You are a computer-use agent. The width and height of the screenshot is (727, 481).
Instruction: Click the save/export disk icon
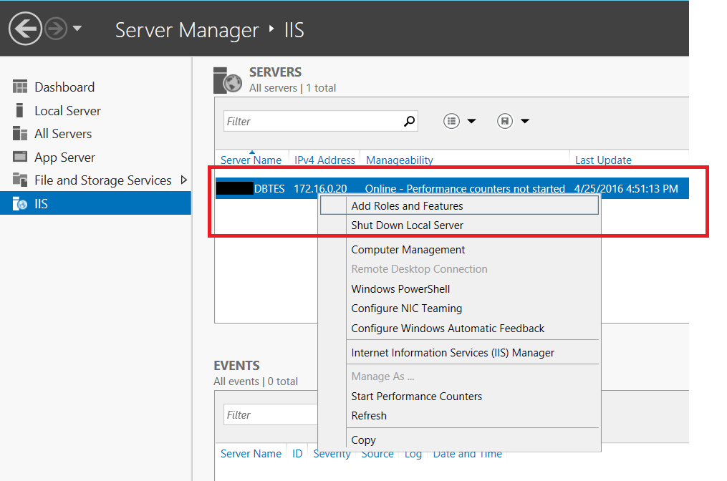[506, 120]
